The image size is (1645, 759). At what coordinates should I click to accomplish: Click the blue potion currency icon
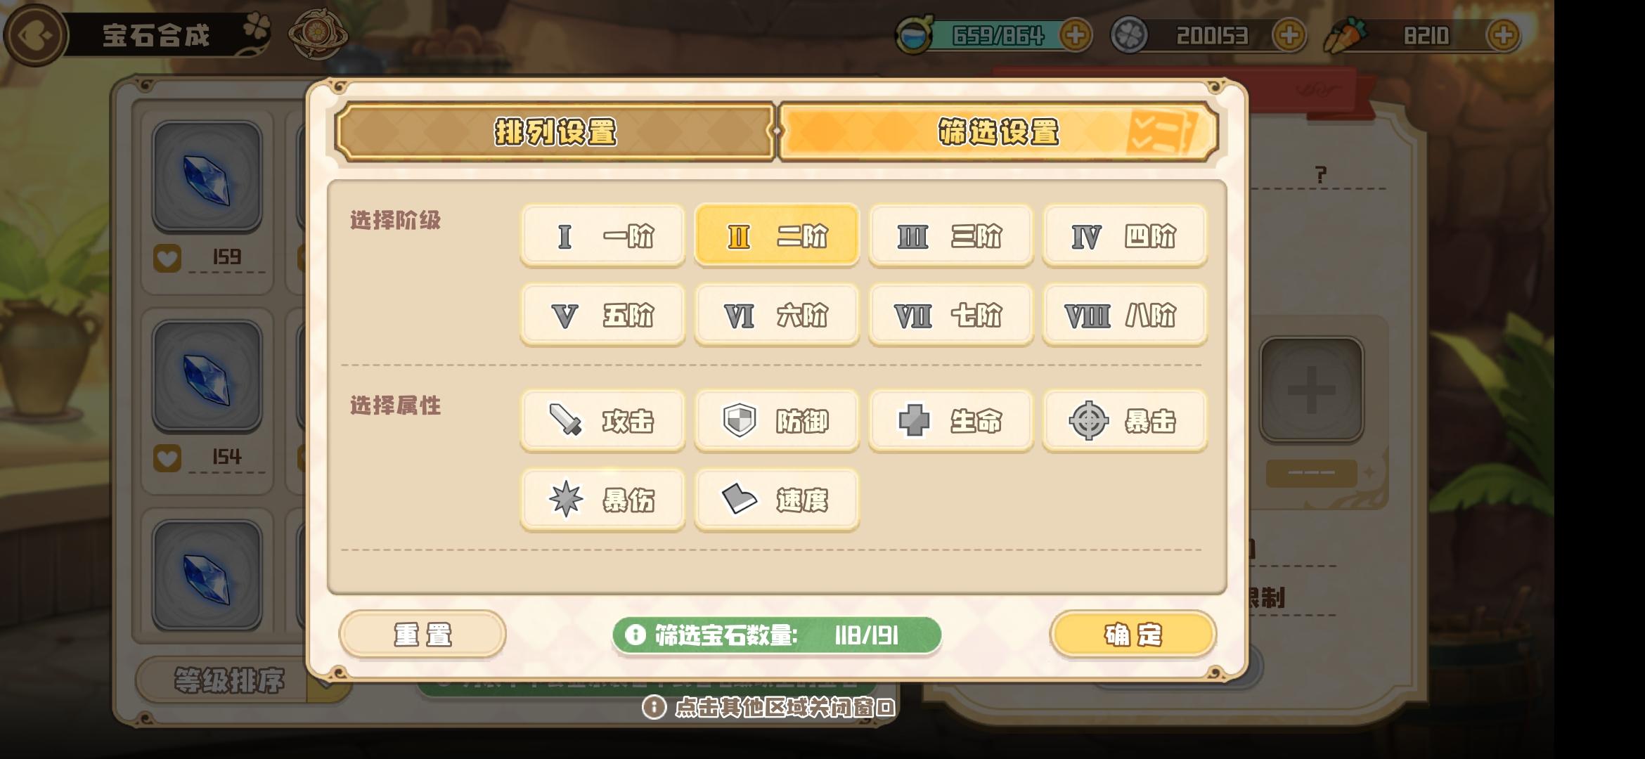[x=913, y=35]
